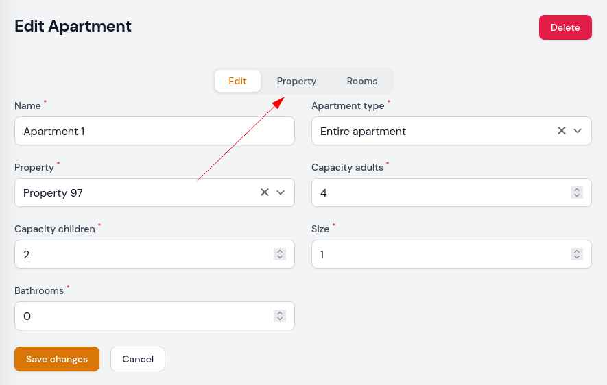Clear the Property 97 selection
This screenshot has height=385, width=607.
point(264,192)
